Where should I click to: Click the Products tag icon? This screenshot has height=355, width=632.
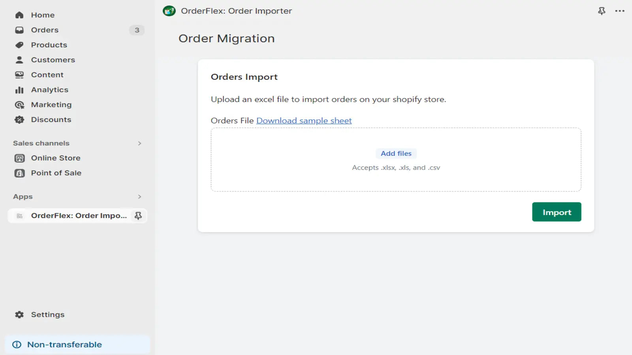click(x=19, y=45)
